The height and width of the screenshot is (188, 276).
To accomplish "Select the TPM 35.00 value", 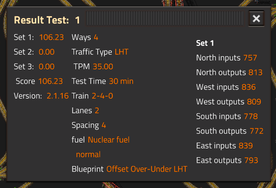I will 103,66.
